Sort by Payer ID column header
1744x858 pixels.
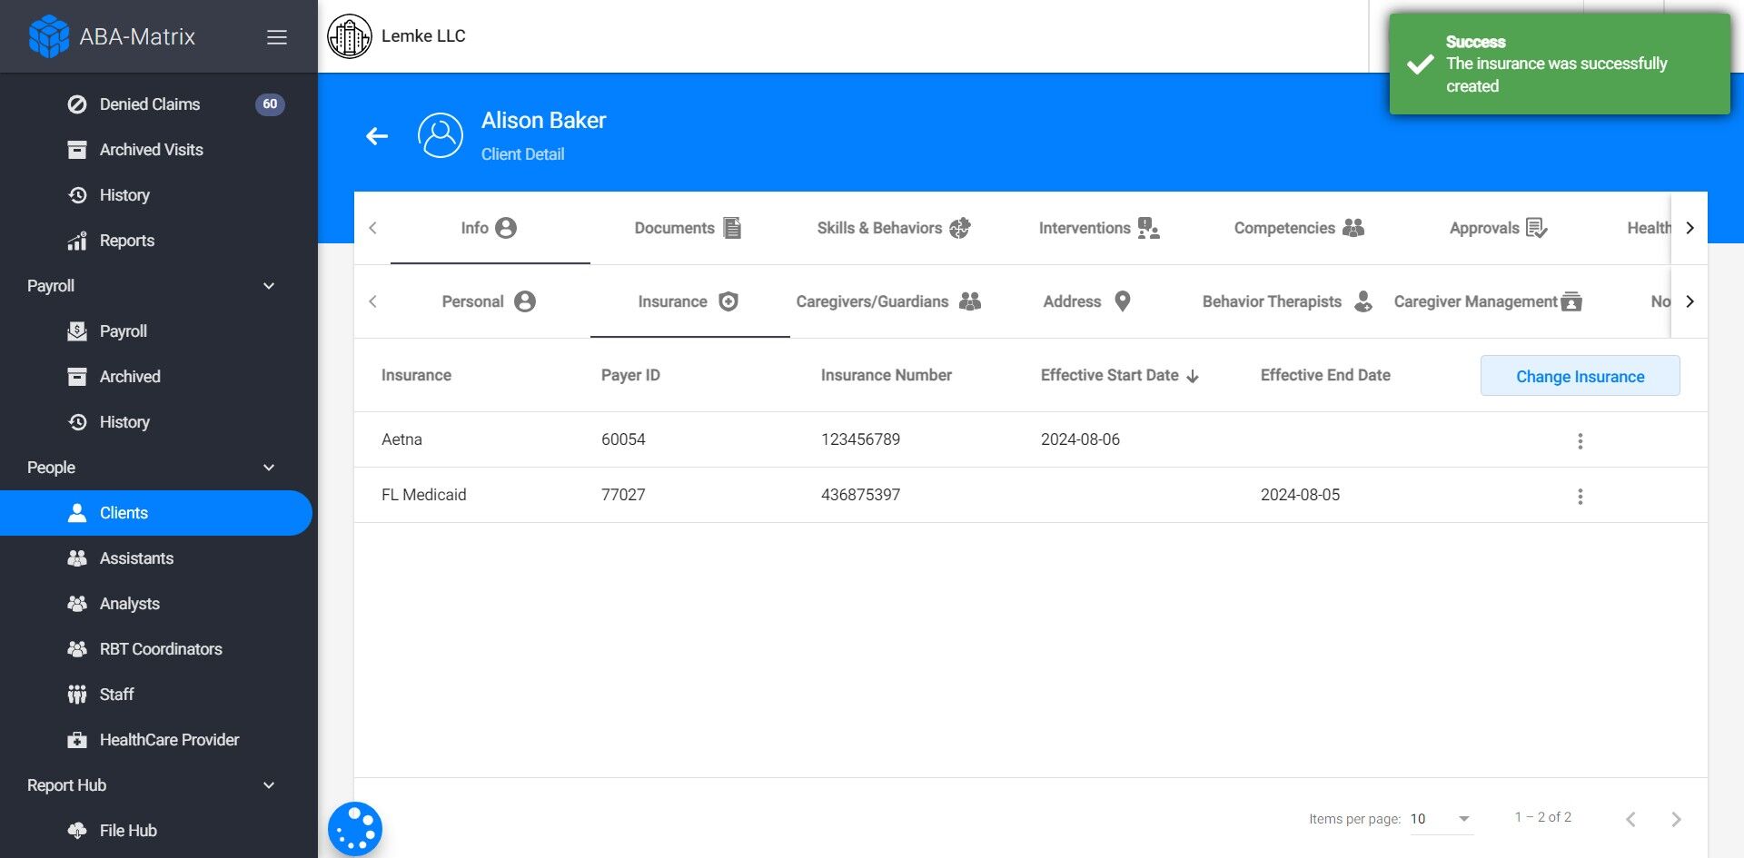tap(630, 375)
